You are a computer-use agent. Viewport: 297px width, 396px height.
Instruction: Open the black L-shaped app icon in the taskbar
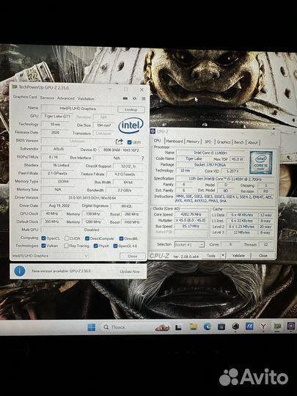click(x=178, y=327)
